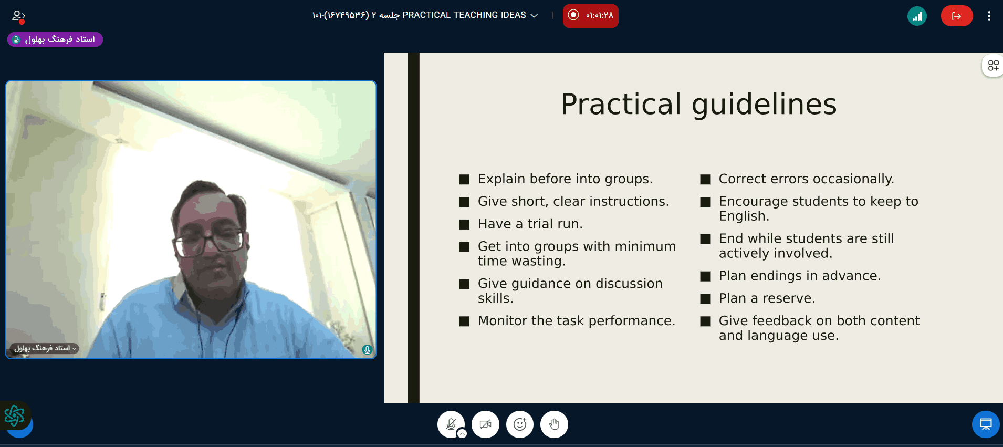Click the talking indicator pill for استاد فرهنگ بهلول
This screenshot has width=1003, height=447.
pos(55,39)
